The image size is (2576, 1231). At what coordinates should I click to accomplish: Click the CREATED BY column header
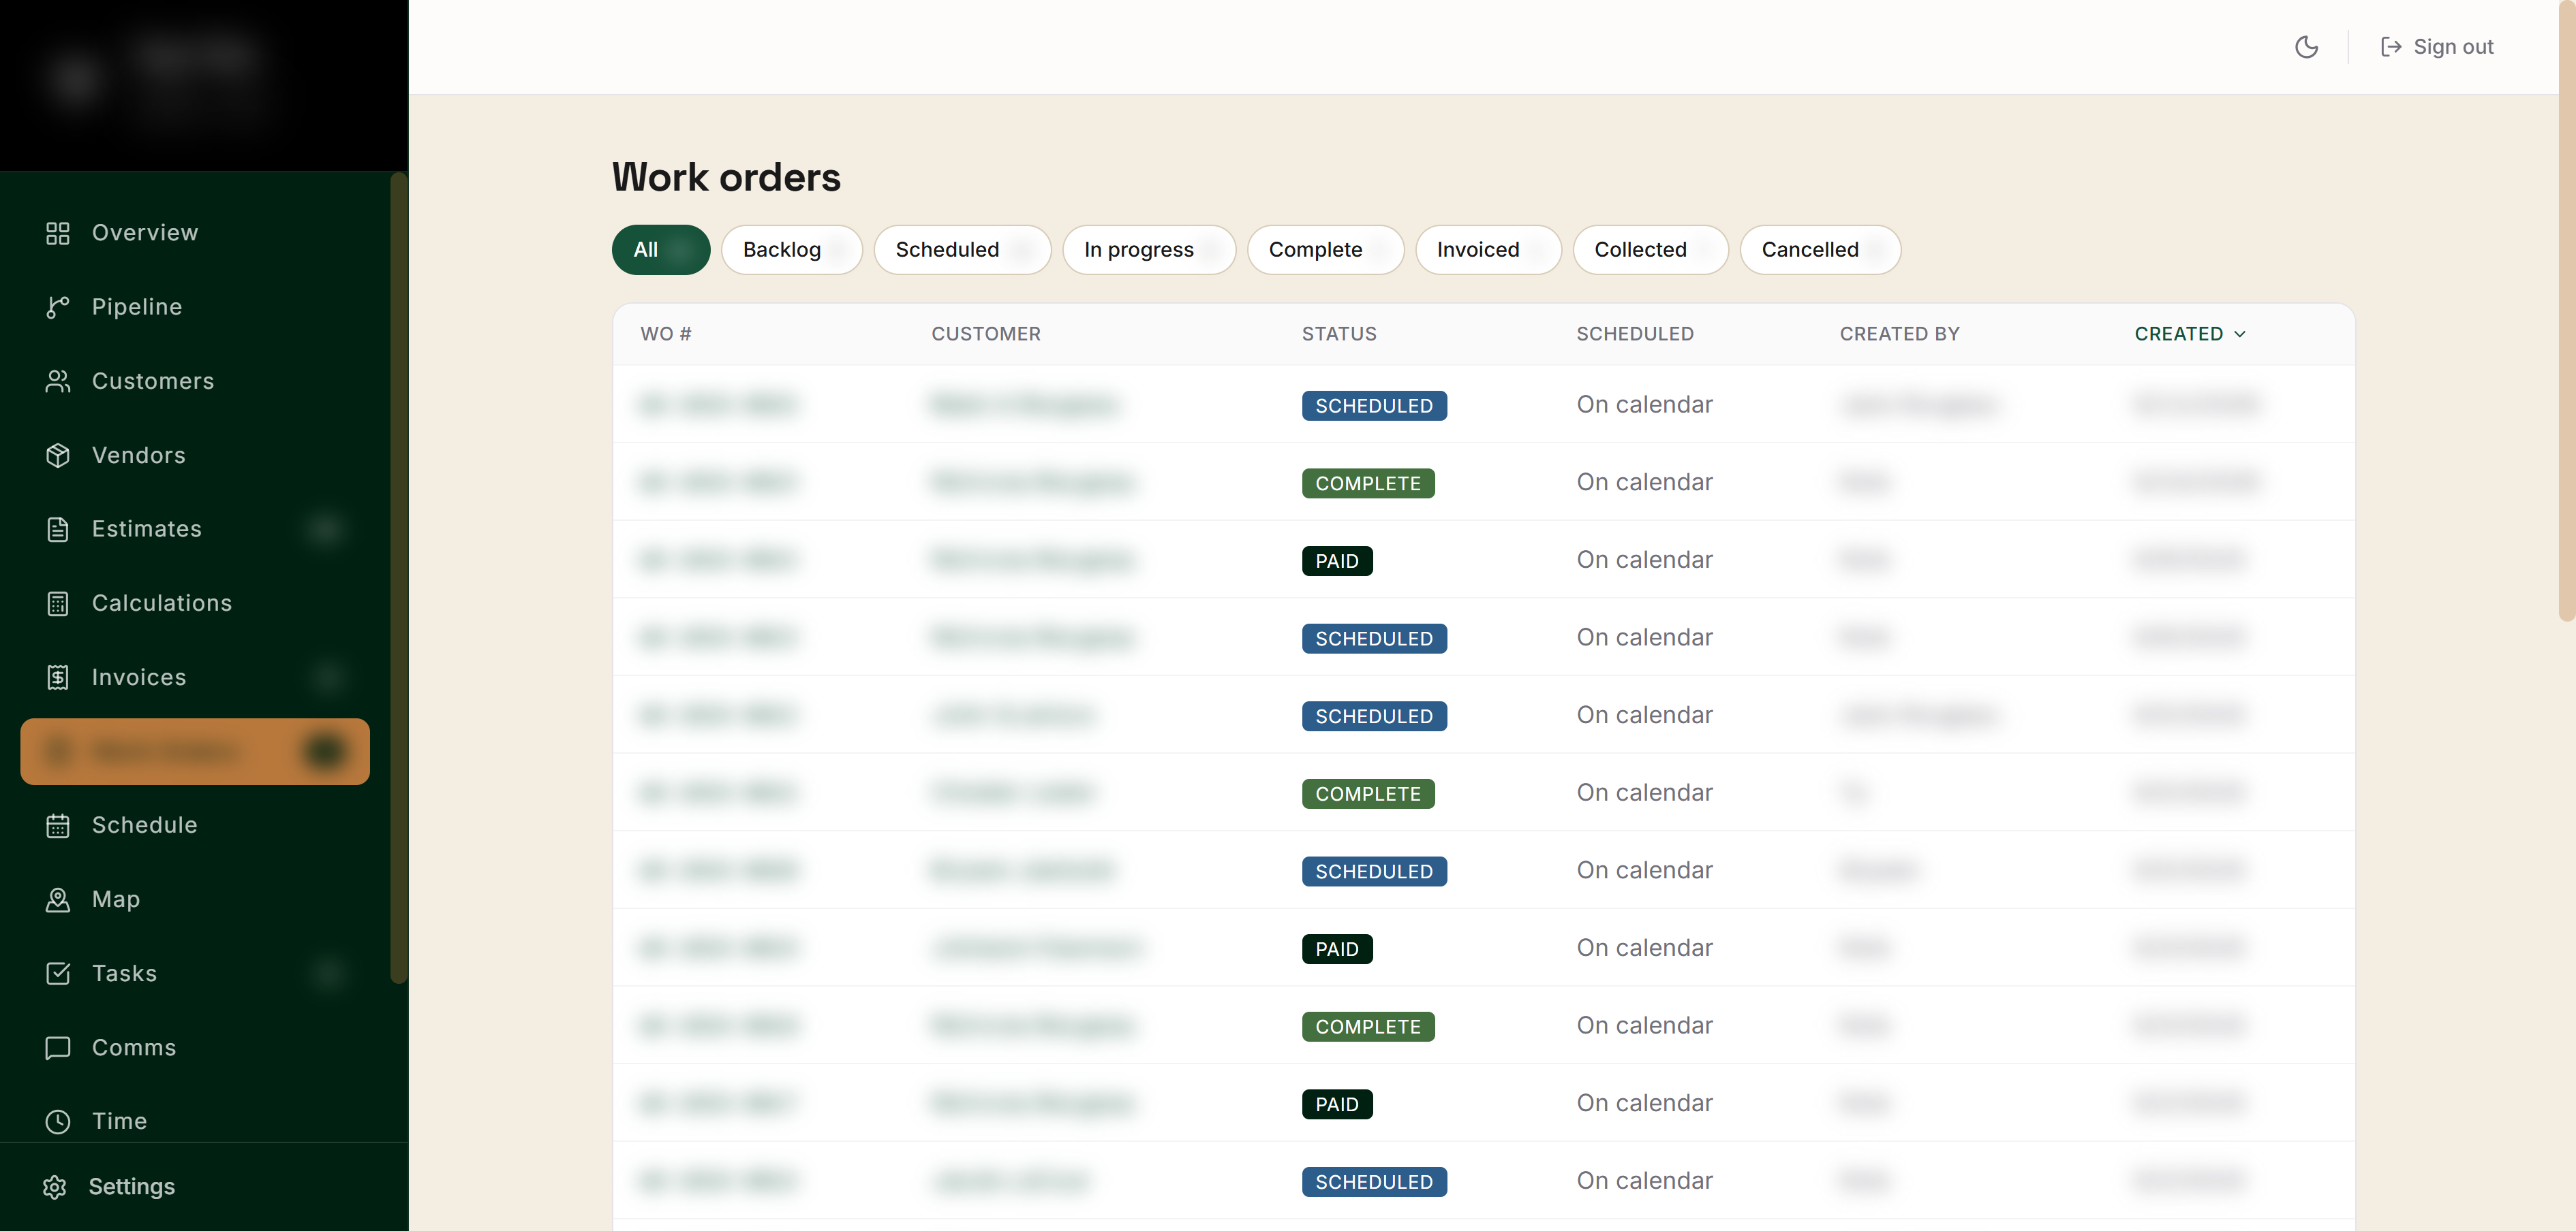tap(1899, 334)
